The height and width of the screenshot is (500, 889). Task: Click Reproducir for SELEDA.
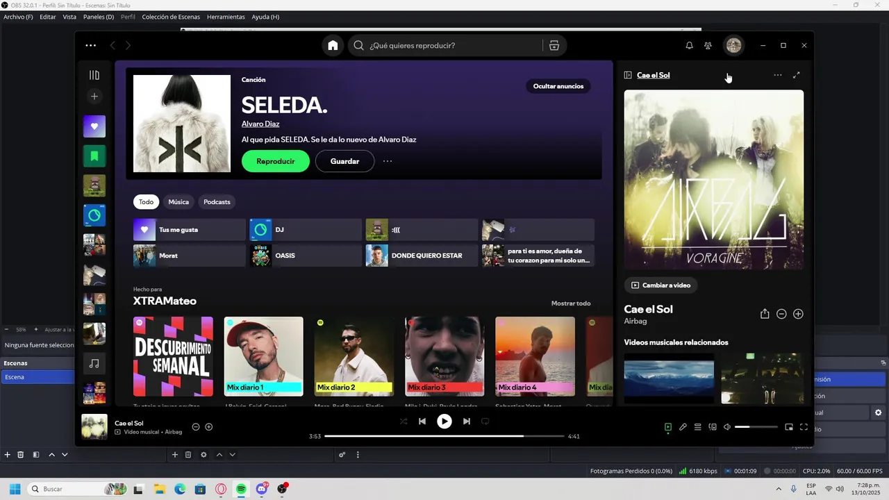click(276, 161)
